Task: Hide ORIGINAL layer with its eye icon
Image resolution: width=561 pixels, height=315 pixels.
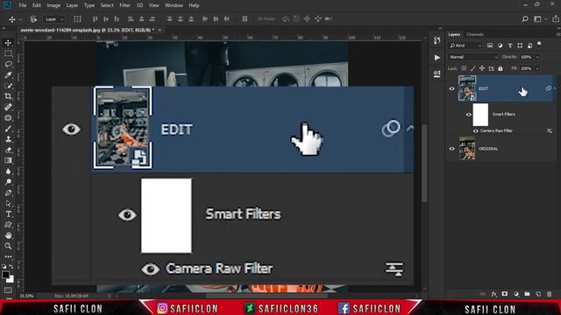Action: pyautogui.click(x=451, y=149)
